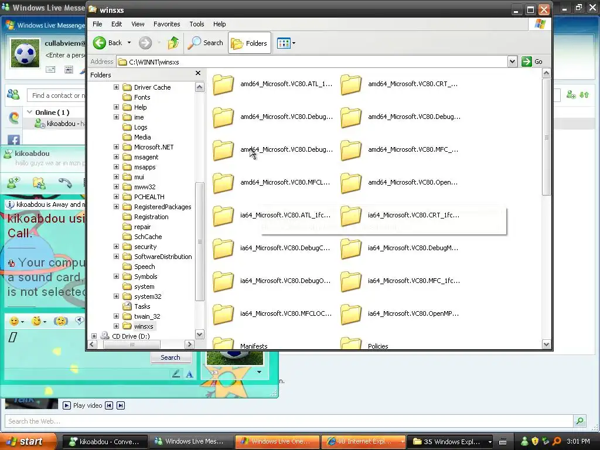The width and height of the screenshot is (600, 450).
Task: Select the ia64_Microsoft.VC80.ATL_1fc folder icon
Action: (223, 216)
